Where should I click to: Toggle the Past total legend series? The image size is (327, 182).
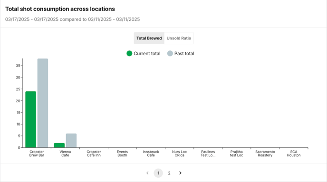pos(181,54)
